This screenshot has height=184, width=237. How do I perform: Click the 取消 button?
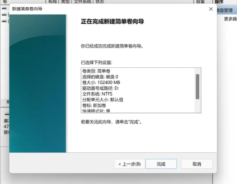197,164
